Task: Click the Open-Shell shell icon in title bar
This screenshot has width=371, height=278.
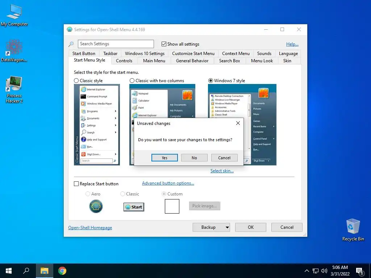Action: [x=69, y=30]
